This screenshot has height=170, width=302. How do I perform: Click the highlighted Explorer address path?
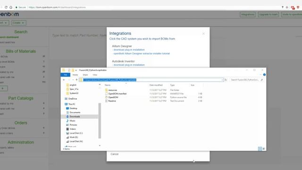110,80
